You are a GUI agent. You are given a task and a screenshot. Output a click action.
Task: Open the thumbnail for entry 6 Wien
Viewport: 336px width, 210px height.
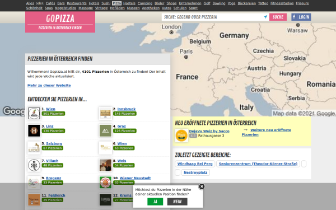point(105,148)
